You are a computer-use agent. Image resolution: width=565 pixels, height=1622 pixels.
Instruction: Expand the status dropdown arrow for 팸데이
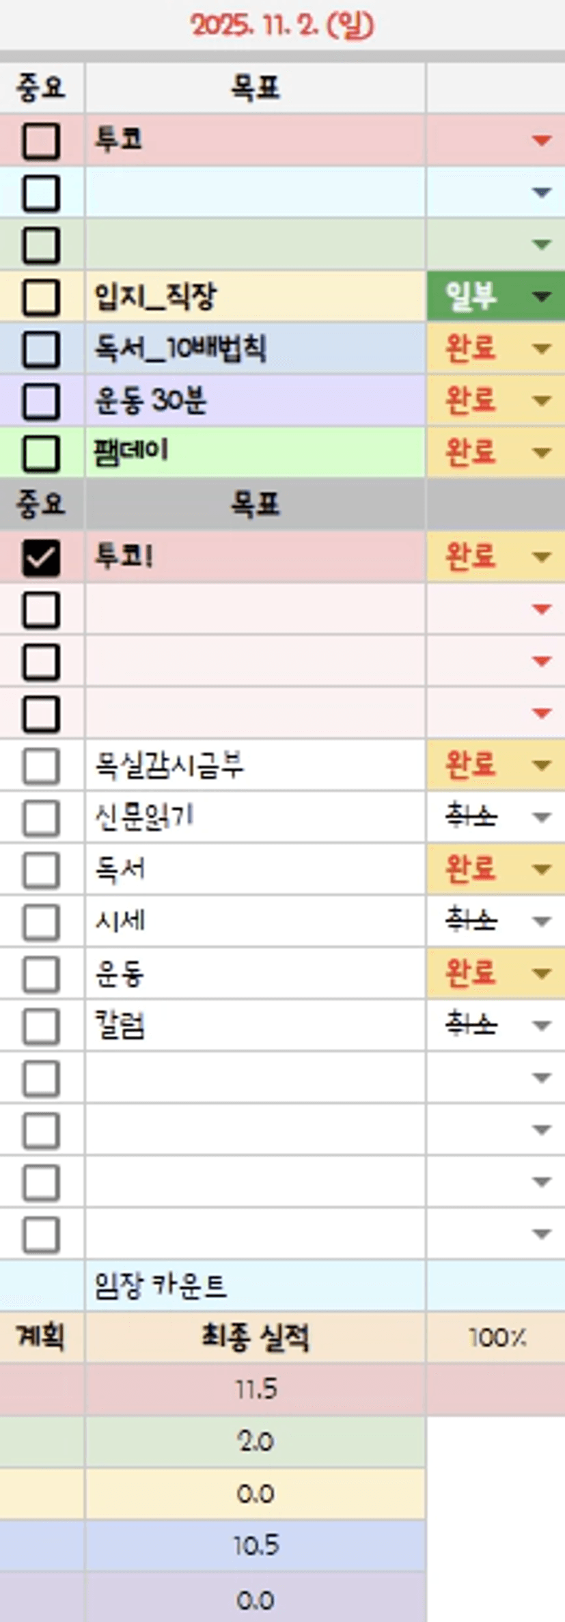541,453
